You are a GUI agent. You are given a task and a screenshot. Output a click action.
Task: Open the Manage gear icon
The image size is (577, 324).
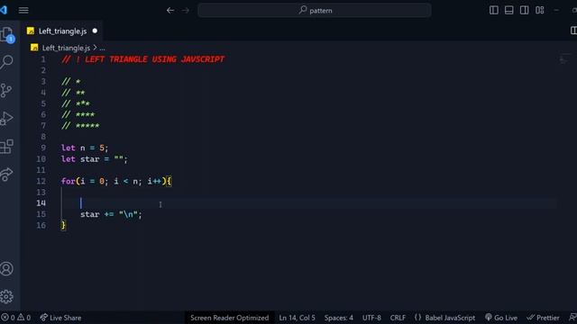(x=6, y=296)
